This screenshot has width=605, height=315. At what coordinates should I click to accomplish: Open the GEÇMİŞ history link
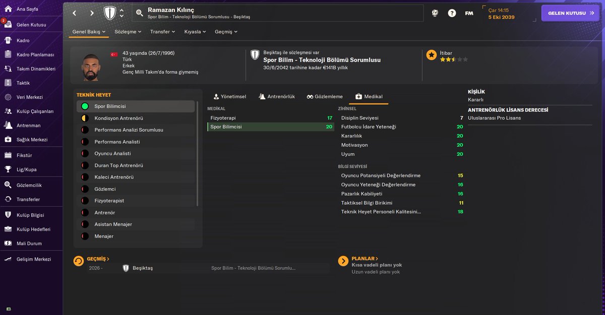[x=97, y=259]
